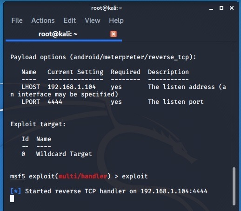Click the 'Wildcard Target' entry
This screenshot has height=211, width=241.
tap(64, 154)
